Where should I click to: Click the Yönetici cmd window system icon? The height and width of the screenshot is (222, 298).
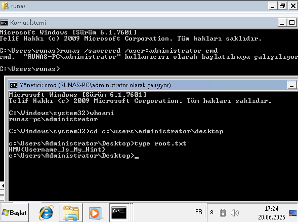14,85
